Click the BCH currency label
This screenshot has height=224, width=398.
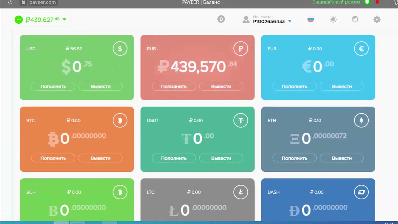(31, 192)
